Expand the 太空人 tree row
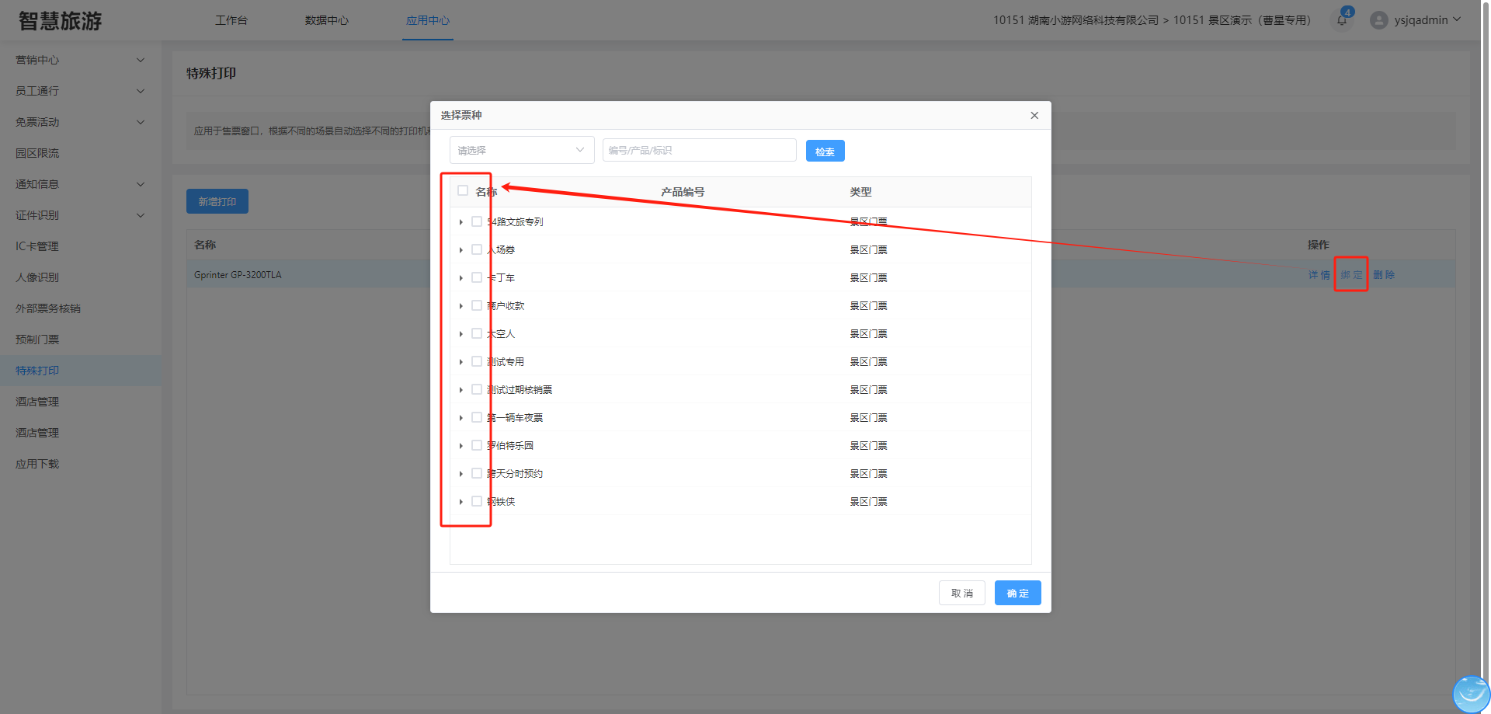This screenshot has height=714, width=1491. point(461,334)
